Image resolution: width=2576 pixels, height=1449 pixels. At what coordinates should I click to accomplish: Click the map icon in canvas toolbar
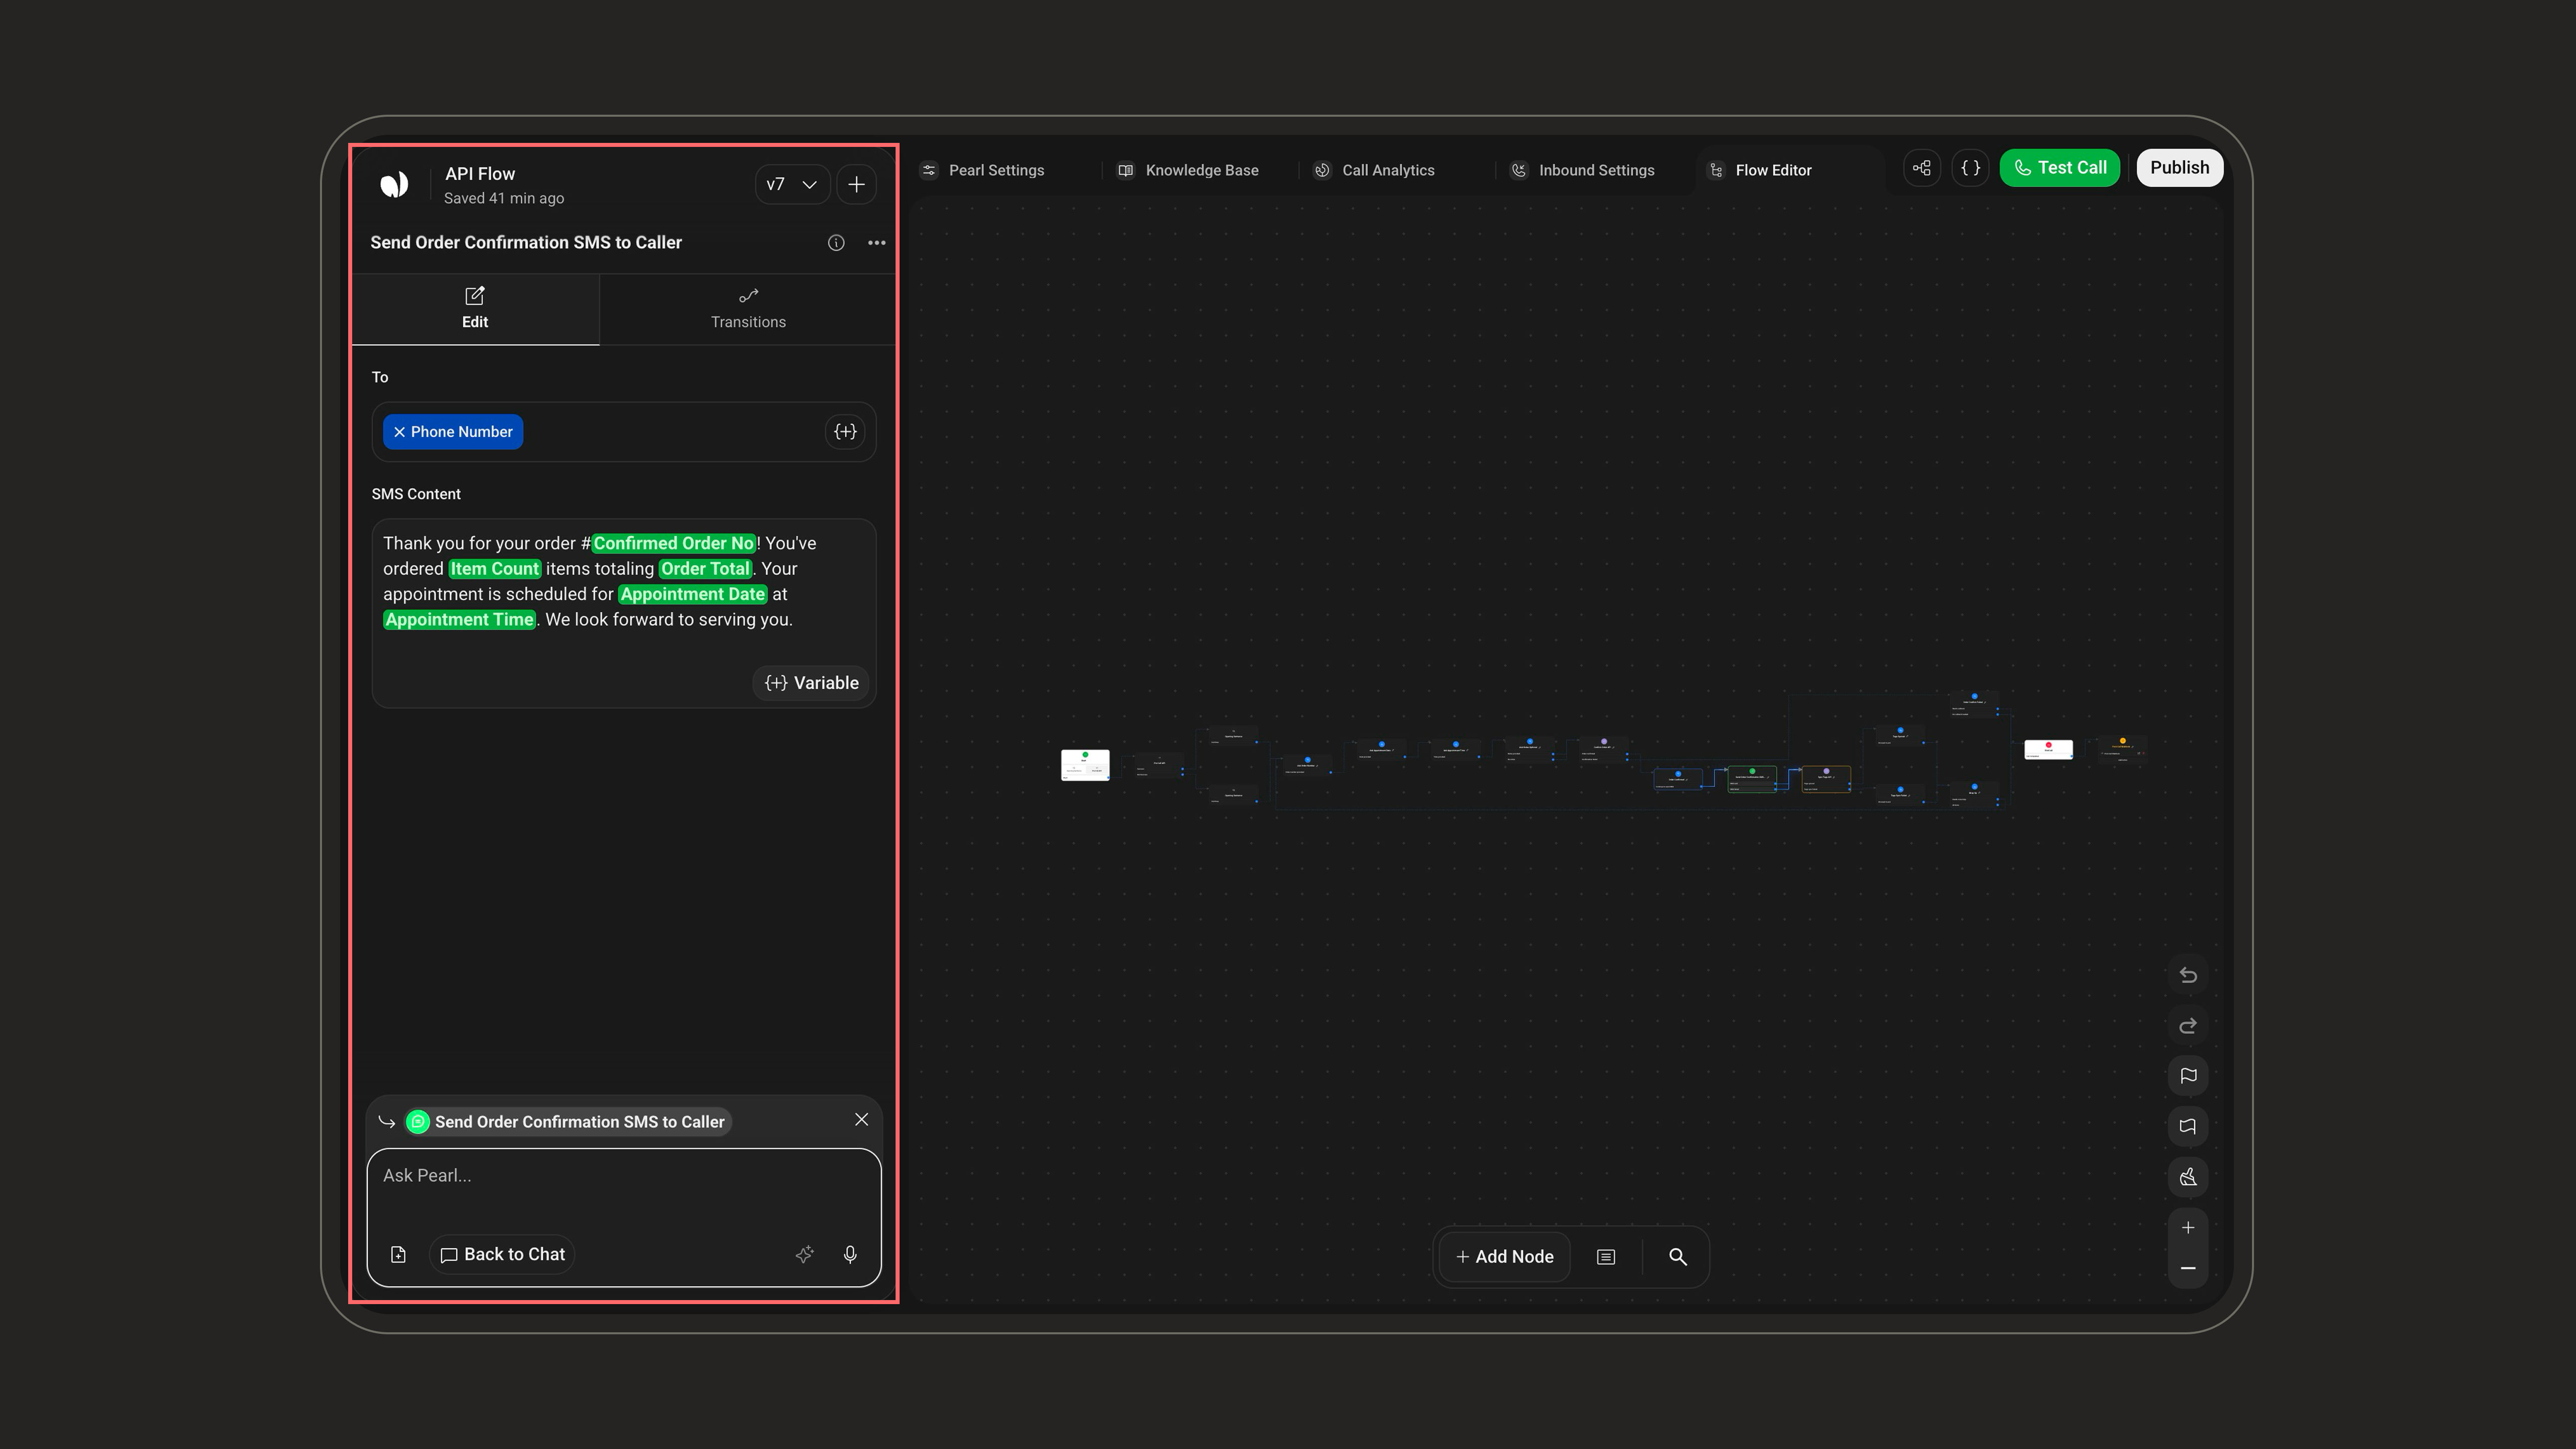click(2188, 1127)
